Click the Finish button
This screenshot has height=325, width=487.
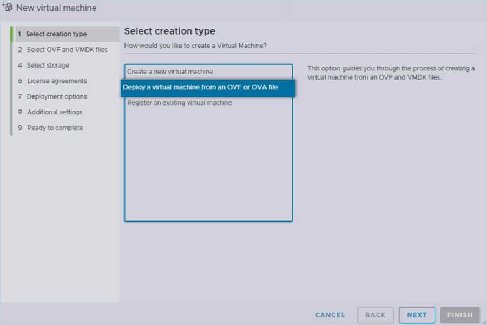pos(460,315)
